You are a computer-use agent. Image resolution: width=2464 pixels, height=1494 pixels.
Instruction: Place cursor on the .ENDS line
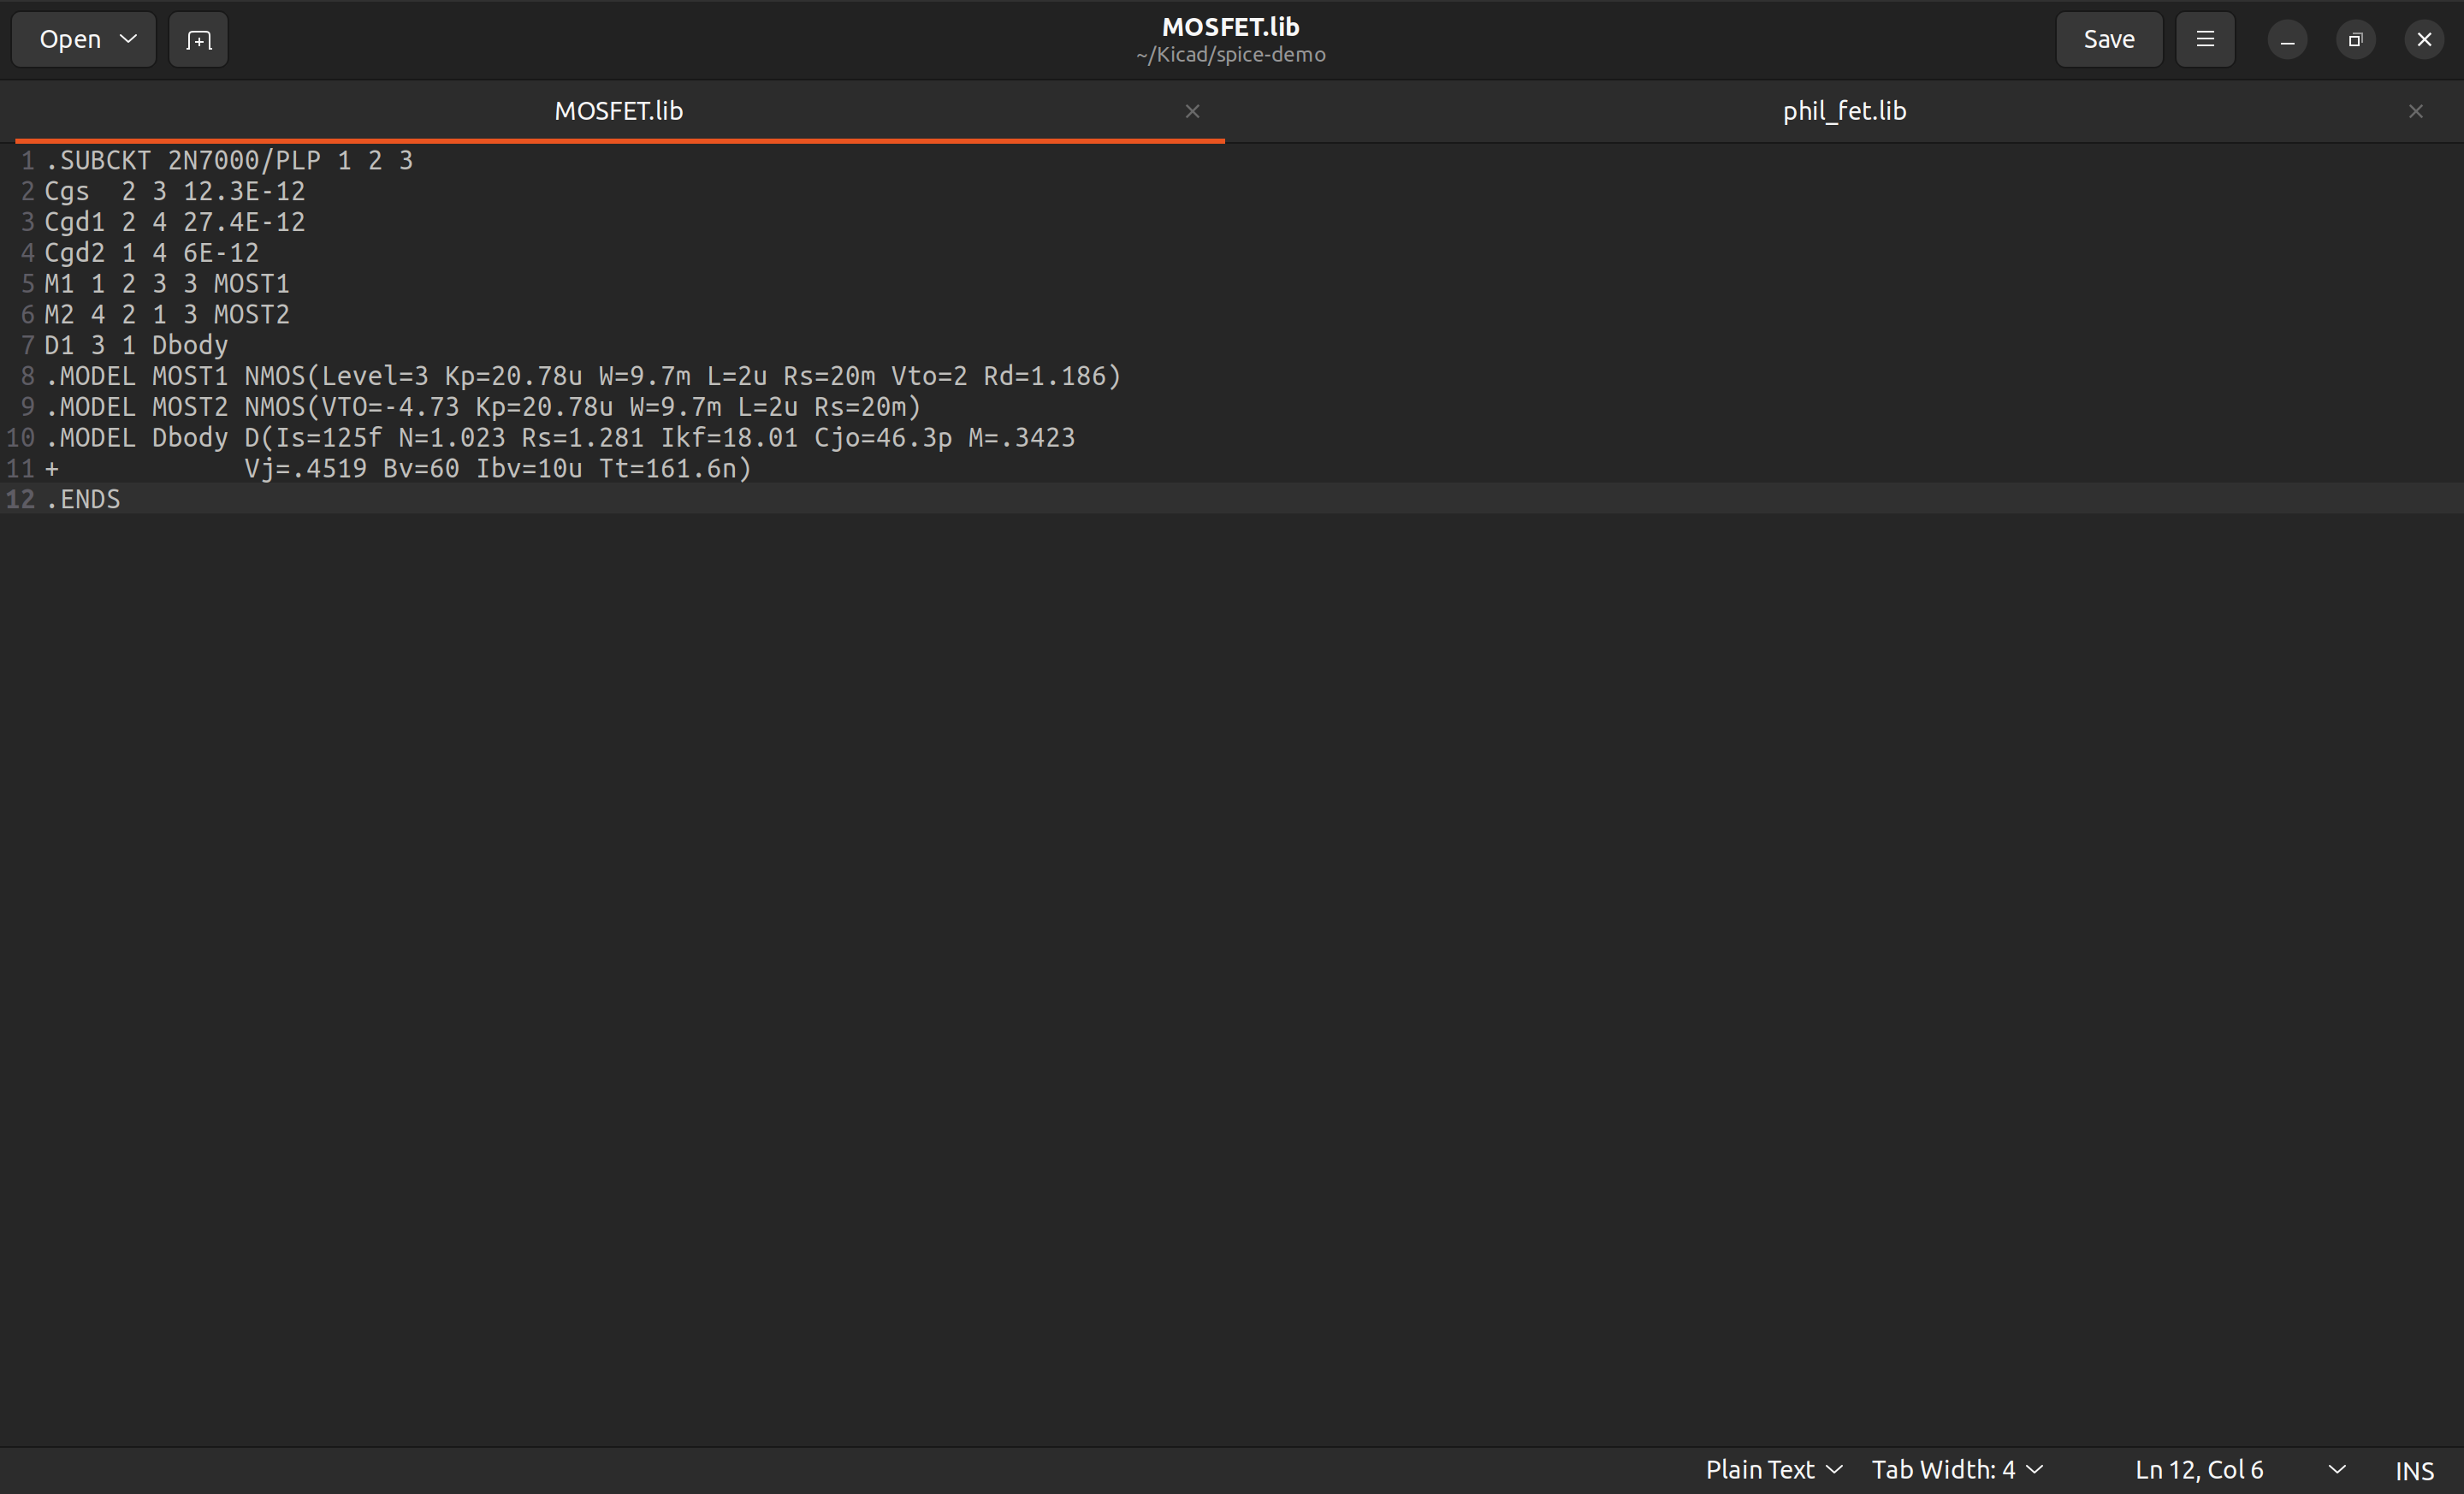[x=84, y=499]
